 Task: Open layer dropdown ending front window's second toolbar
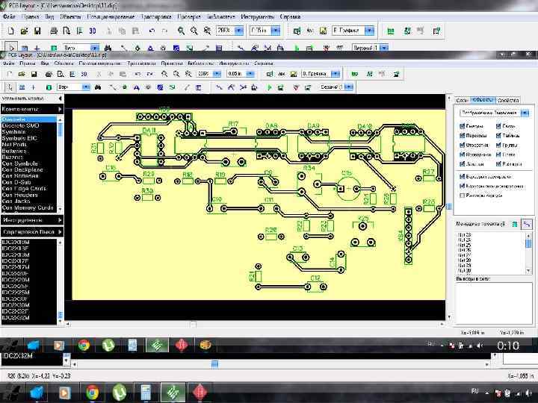(x=349, y=87)
